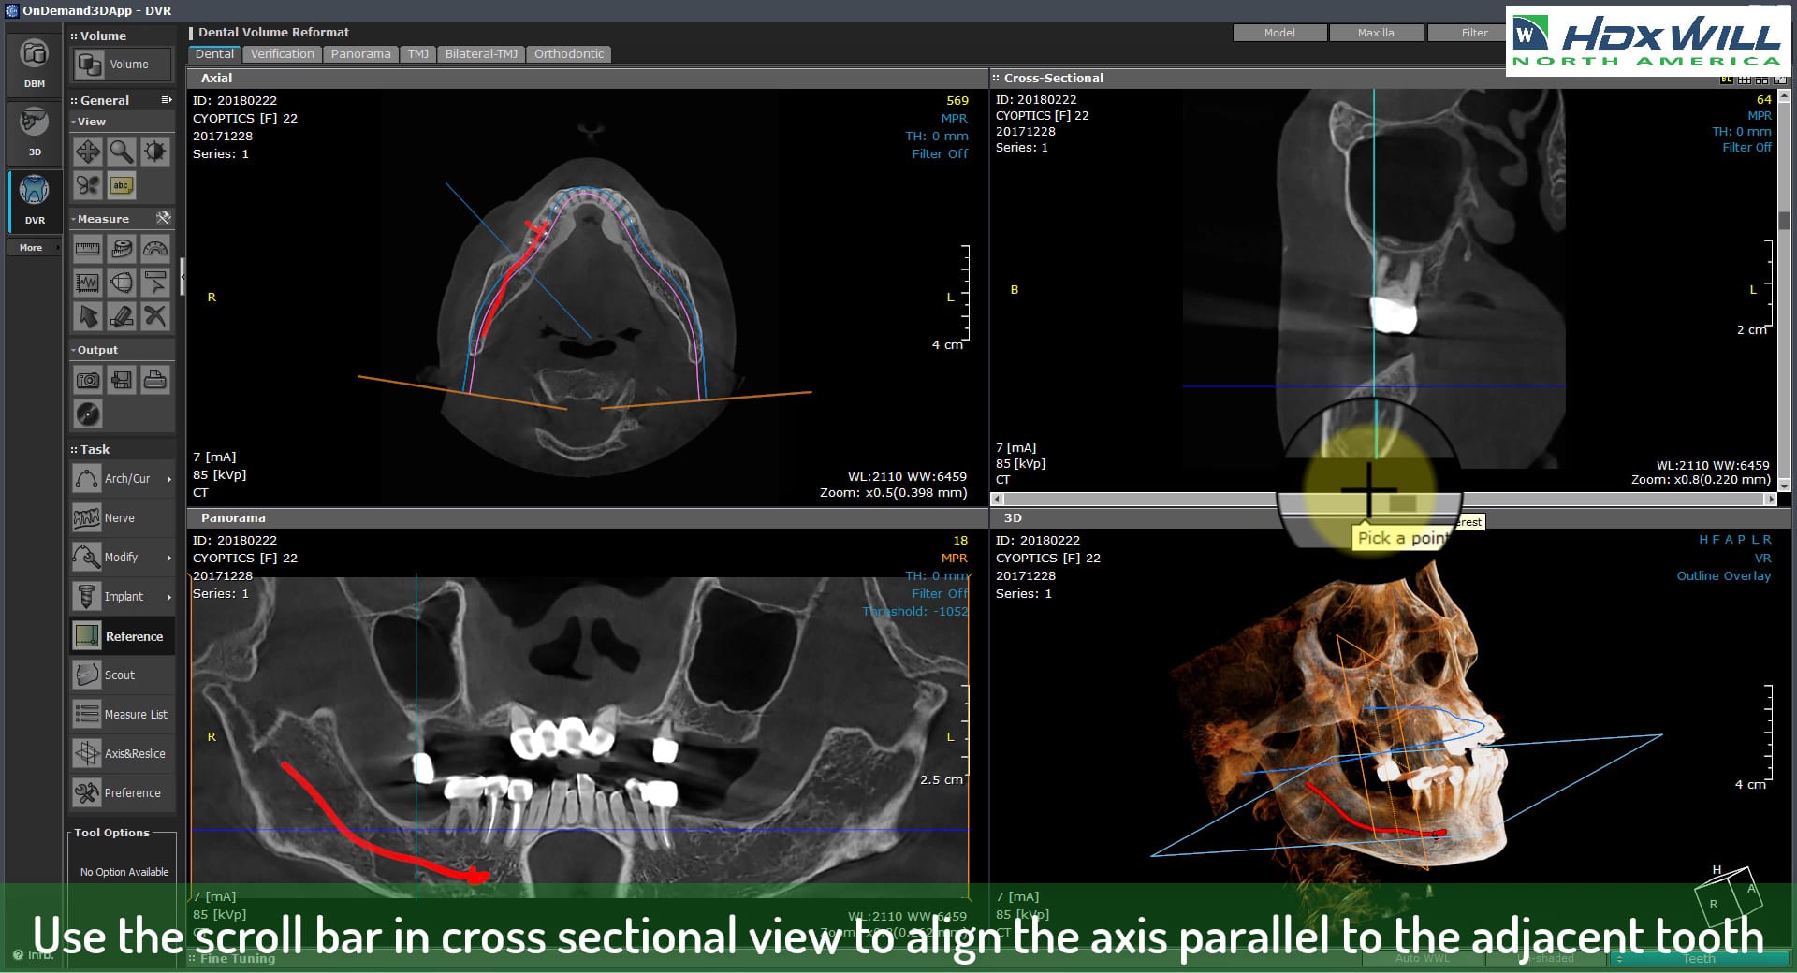Image resolution: width=1797 pixels, height=973 pixels.
Task: Click 'MPR' label in the Panorama view
Action: click(x=954, y=559)
